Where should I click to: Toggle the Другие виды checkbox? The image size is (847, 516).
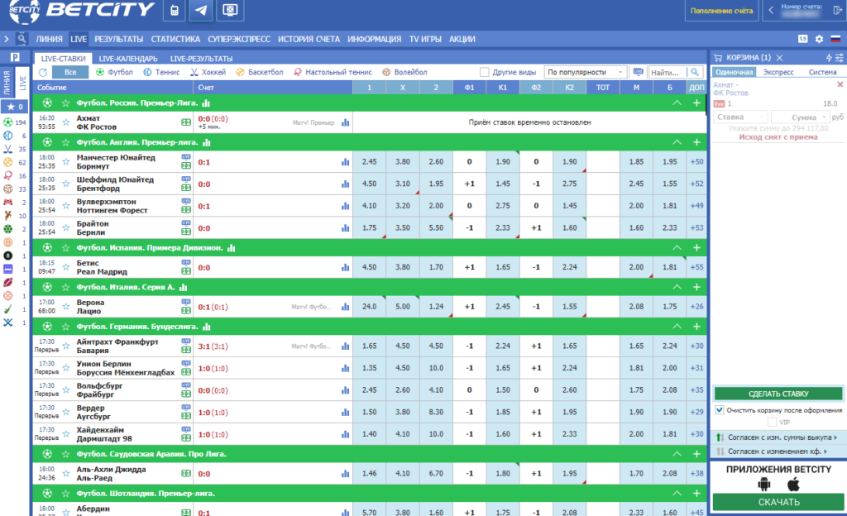[x=485, y=72]
